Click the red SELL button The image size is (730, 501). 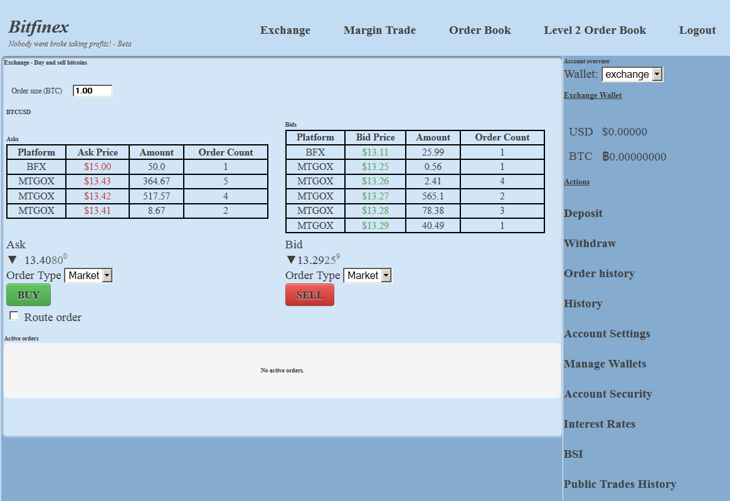(x=310, y=295)
